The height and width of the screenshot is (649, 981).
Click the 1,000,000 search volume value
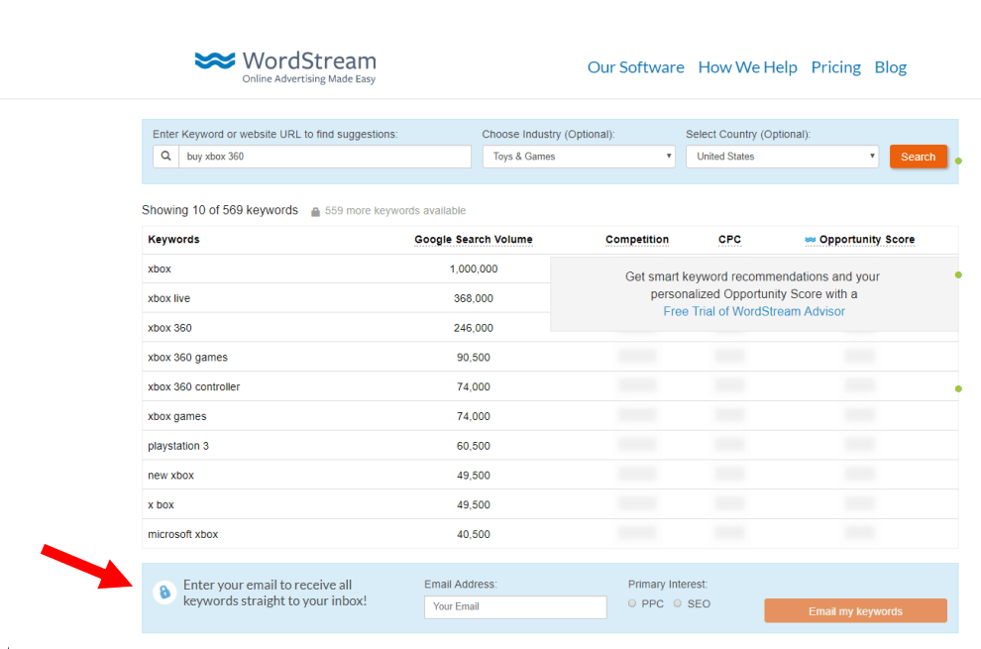pyautogui.click(x=474, y=270)
